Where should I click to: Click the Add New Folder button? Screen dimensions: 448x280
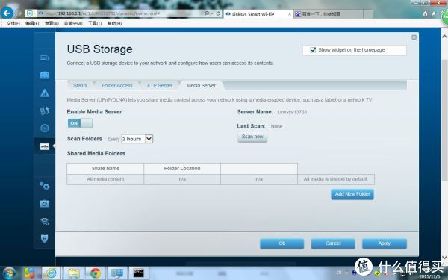click(352, 194)
